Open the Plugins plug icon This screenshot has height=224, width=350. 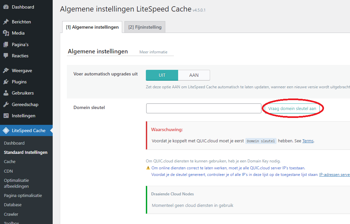pyautogui.click(x=6, y=82)
